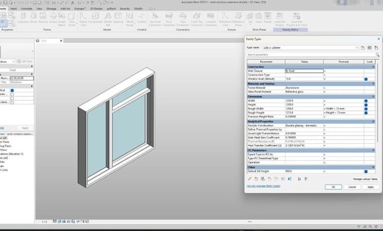Click Apply in Family Types dialog

point(371,187)
